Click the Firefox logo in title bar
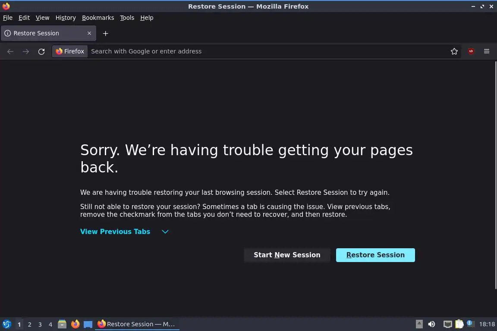Screen dimensions: 497x331 tap(6, 6)
